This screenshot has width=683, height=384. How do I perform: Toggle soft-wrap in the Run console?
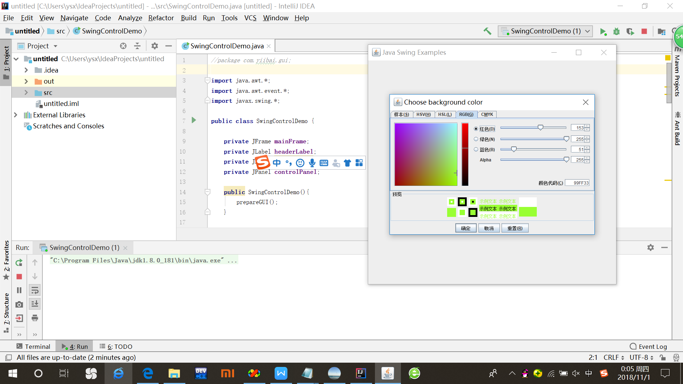[35, 290]
